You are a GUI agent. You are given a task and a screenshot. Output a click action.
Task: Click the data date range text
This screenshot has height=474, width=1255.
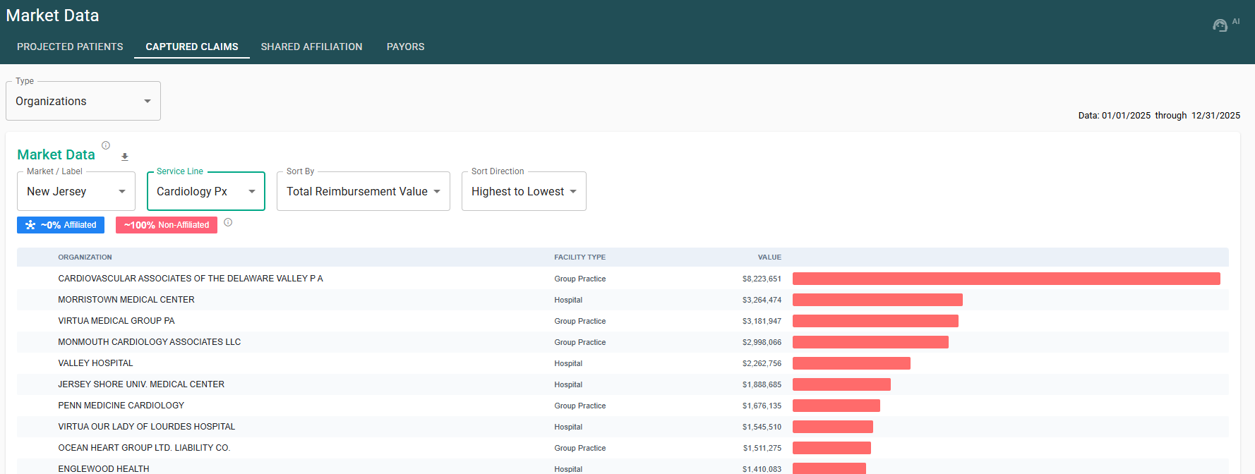pyautogui.click(x=1159, y=115)
